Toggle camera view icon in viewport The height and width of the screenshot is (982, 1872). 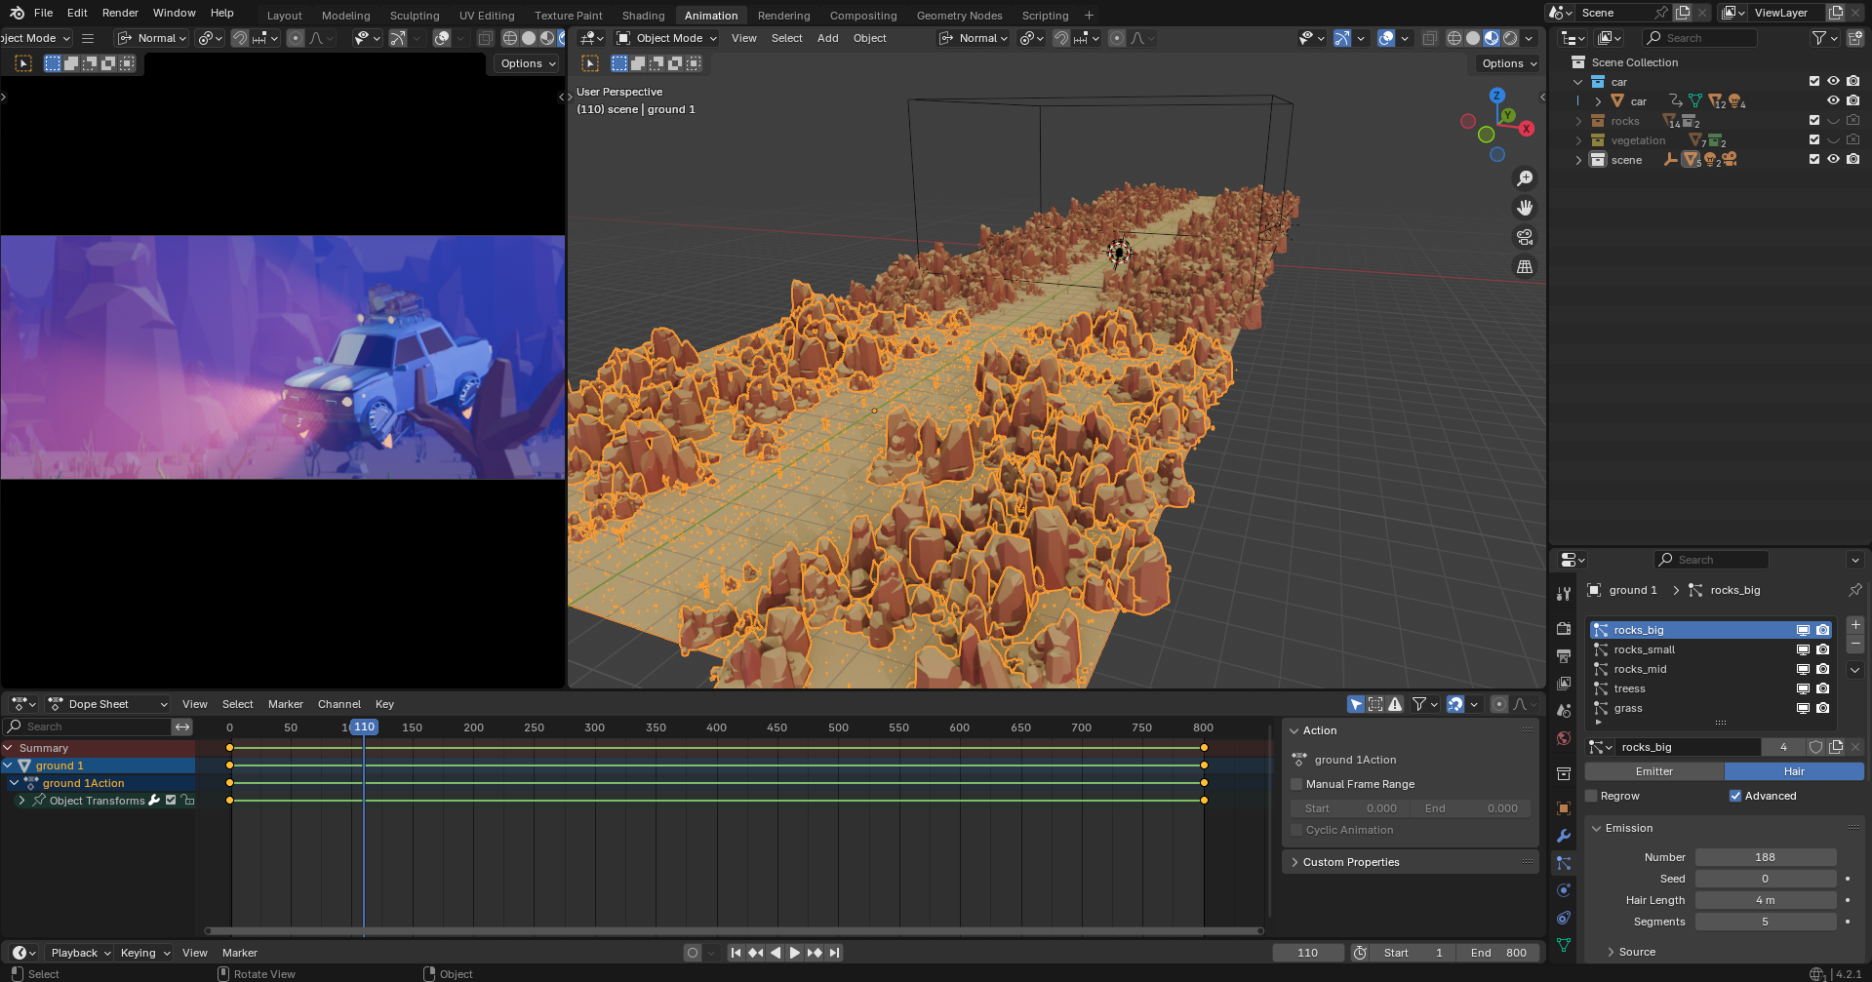tap(1524, 237)
